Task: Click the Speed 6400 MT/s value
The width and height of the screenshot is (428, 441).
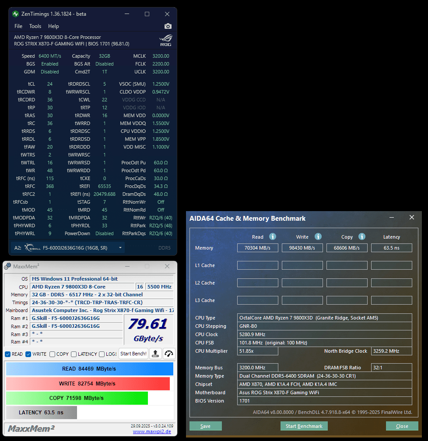Action: [x=50, y=56]
